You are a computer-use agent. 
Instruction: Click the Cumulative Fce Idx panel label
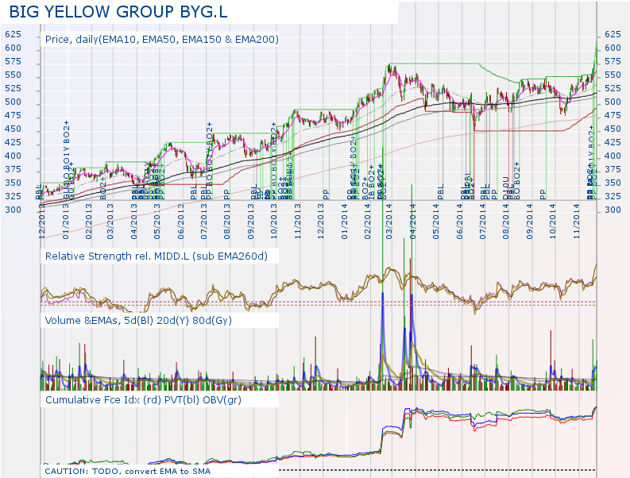143,400
